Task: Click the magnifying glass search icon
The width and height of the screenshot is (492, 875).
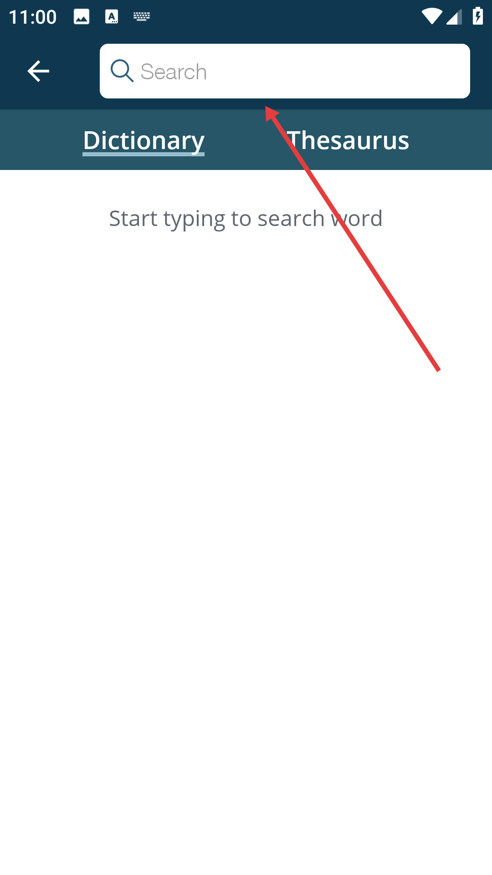Action: [122, 71]
